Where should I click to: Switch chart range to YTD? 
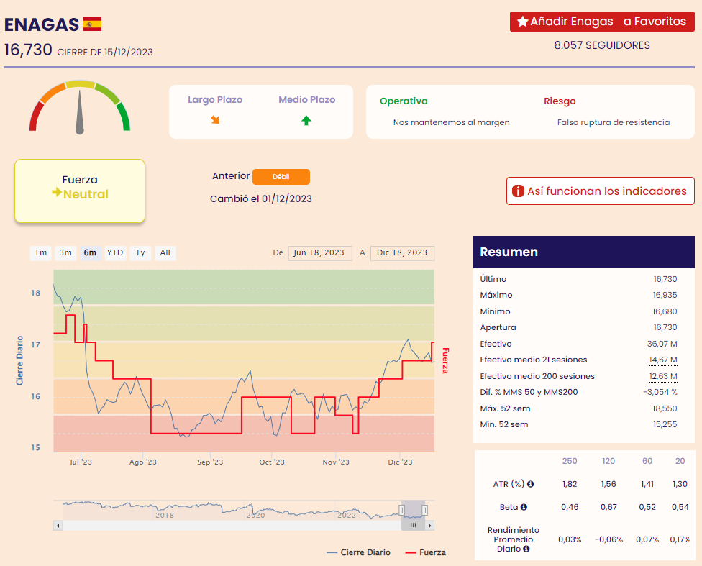pyautogui.click(x=115, y=252)
